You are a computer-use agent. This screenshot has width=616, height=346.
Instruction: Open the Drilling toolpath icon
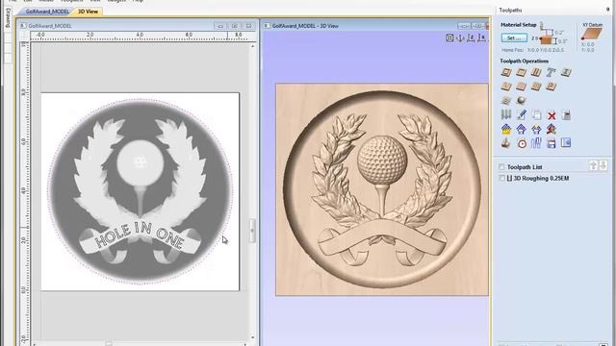pos(536,72)
